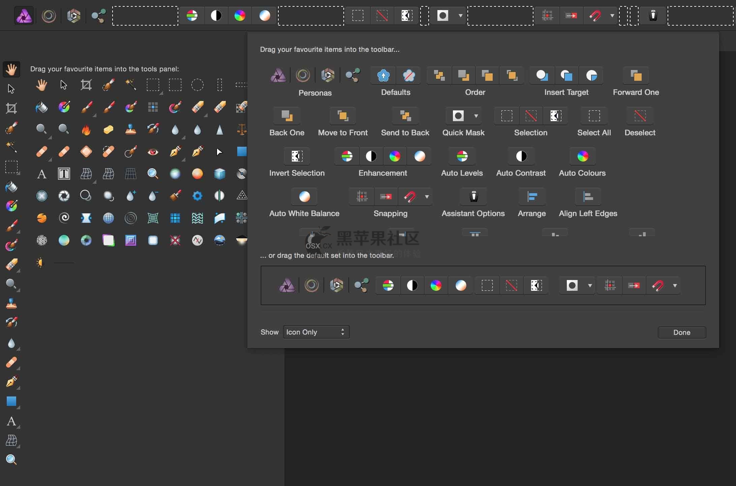
Task: Toggle Quick Mask in the top toolbar
Action: (x=442, y=15)
